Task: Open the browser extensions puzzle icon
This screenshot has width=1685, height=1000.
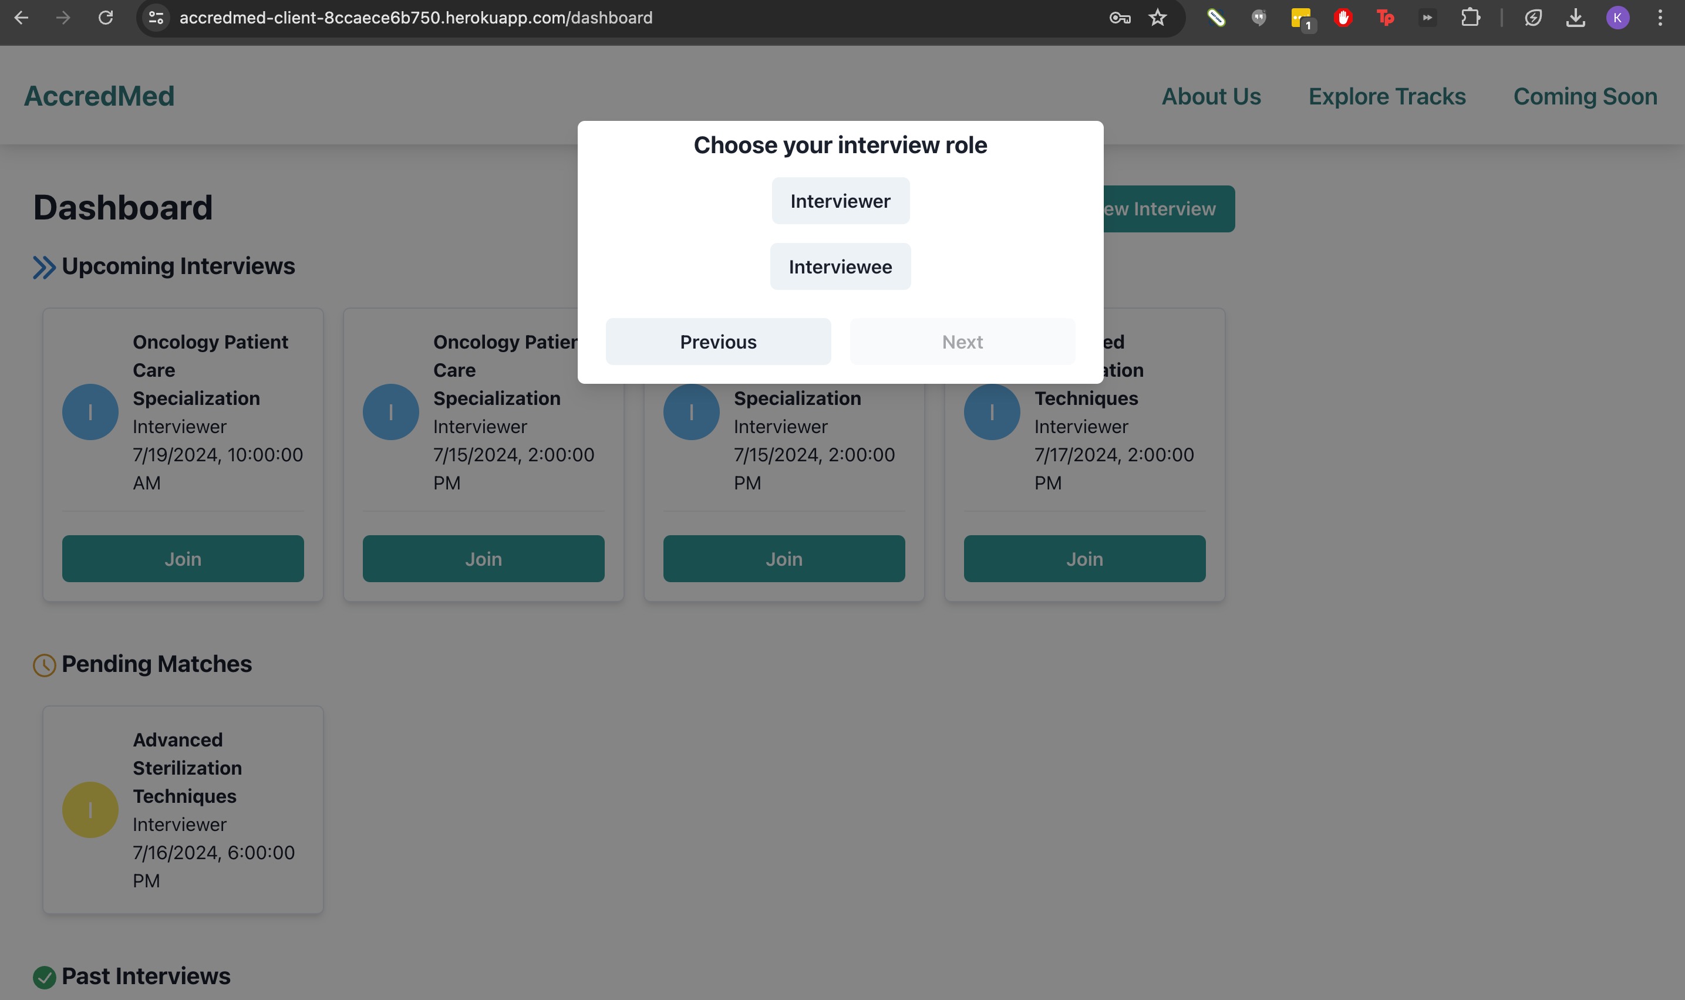Action: [1470, 18]
